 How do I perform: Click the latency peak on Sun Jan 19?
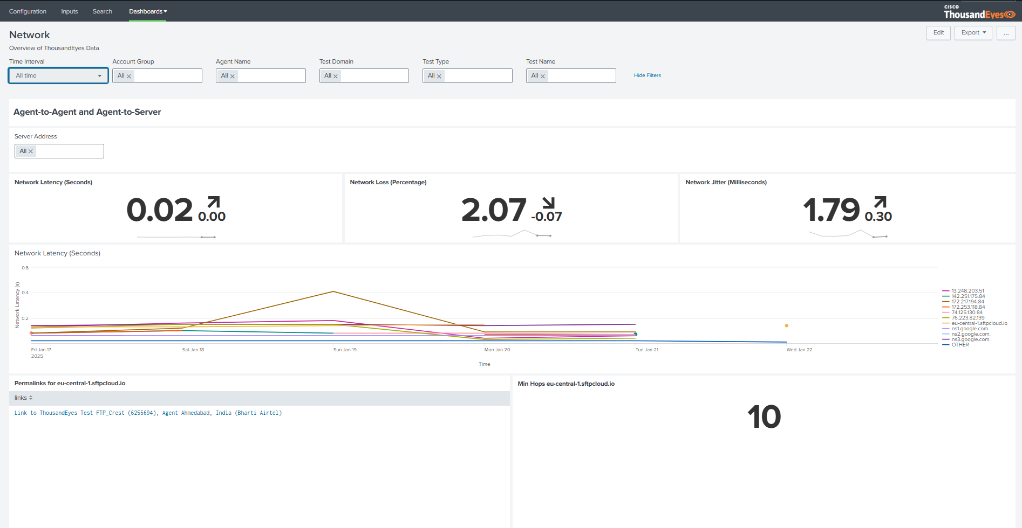coord(333,291)
